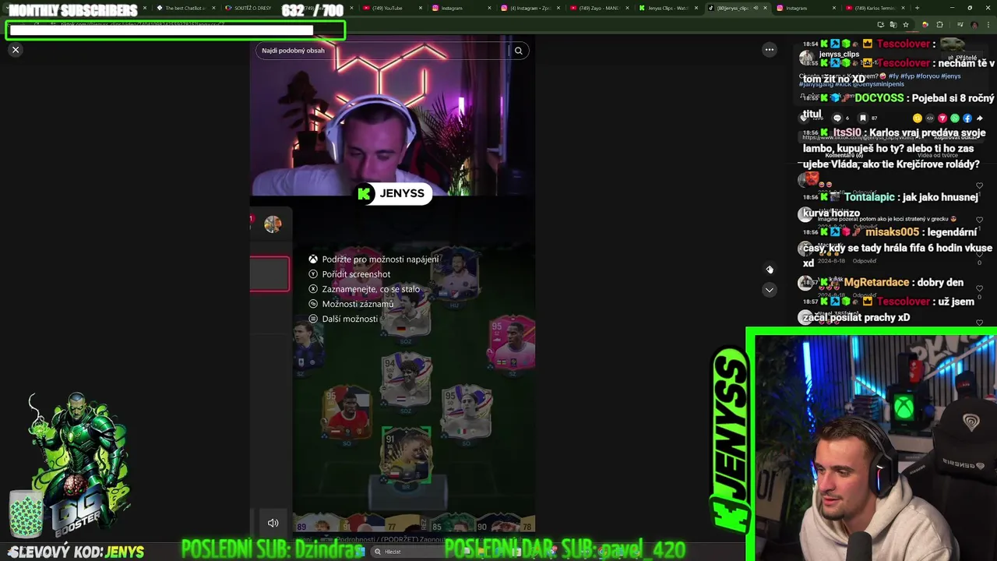Like the 'Imagine pozerať' comment heart
997x561 pixels.
point(979,220)
